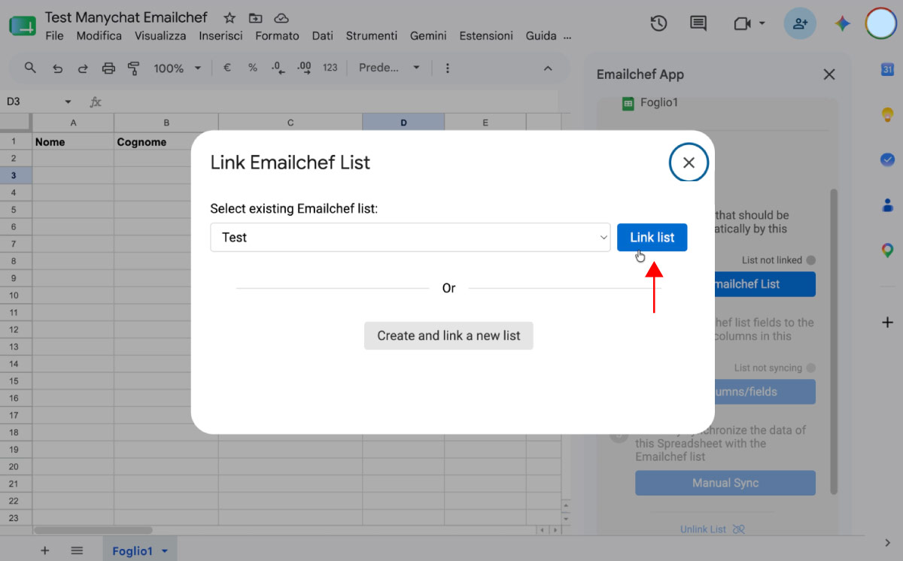Viewport: 903px width, 561px height.
Task: Click the horizontal scrollbar in the spreadsheet
Action: click(x=93, y=530)
